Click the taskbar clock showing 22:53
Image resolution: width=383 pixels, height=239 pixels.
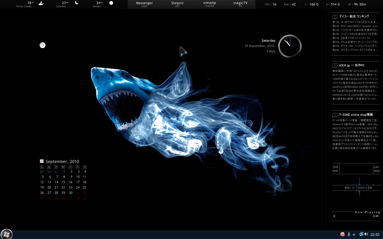point(375,234)
